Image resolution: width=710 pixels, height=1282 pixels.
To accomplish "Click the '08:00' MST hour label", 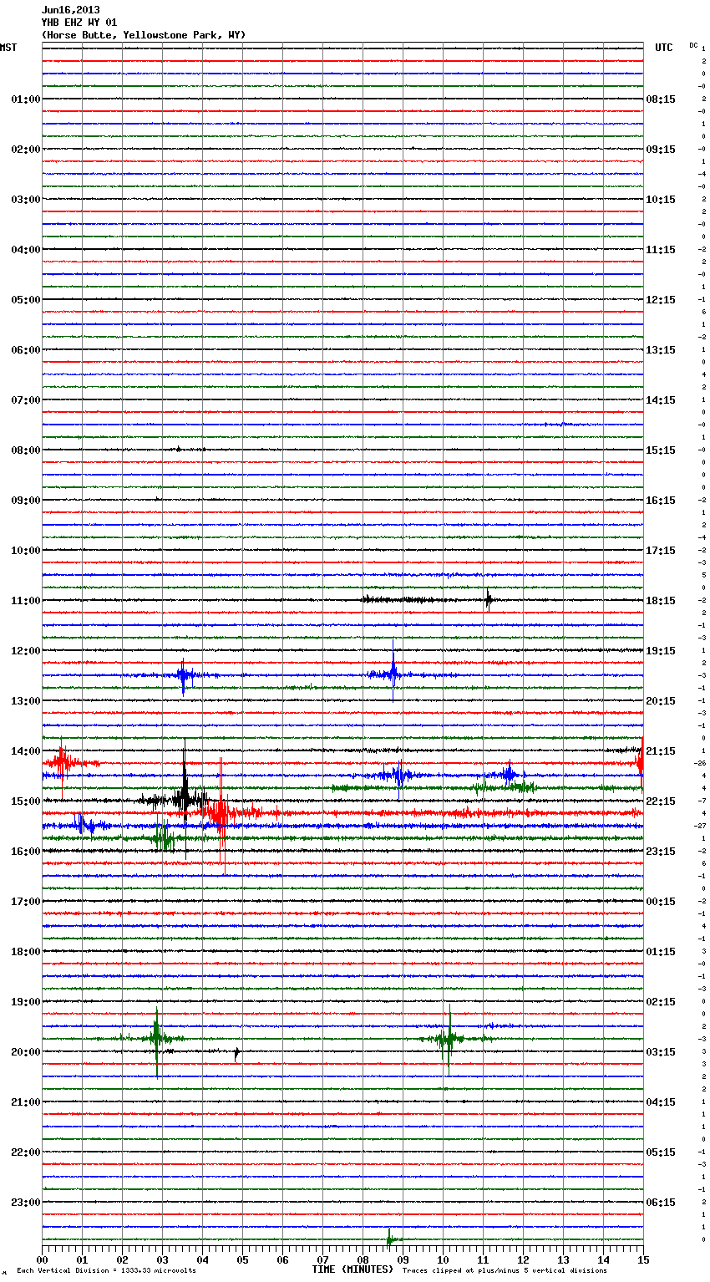I will (25, 450).
